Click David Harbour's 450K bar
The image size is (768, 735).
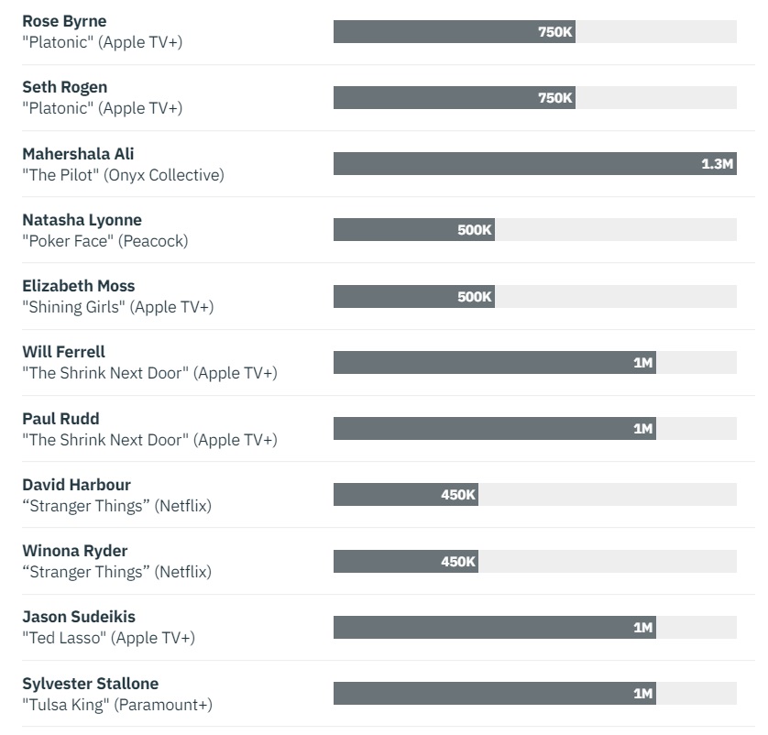(406, 495)
